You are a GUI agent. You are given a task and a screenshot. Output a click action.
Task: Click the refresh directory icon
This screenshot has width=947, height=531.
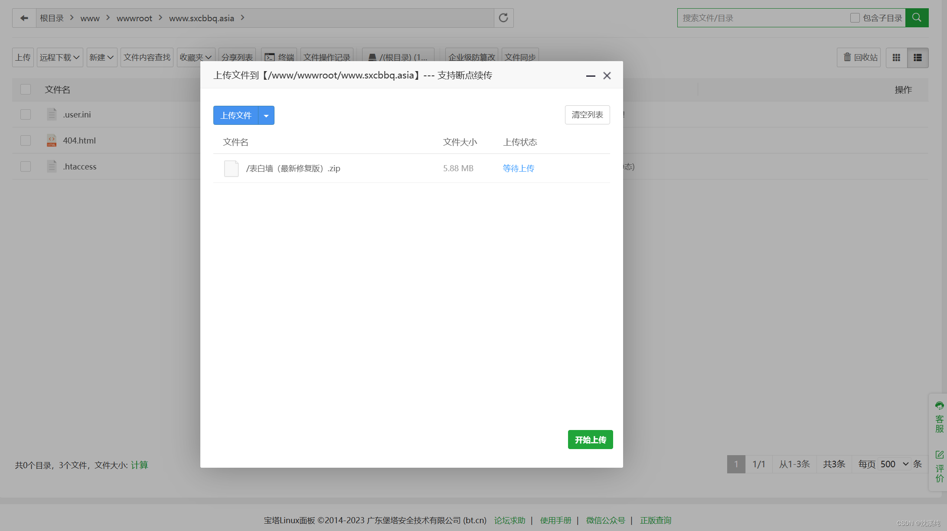point(503,18)
